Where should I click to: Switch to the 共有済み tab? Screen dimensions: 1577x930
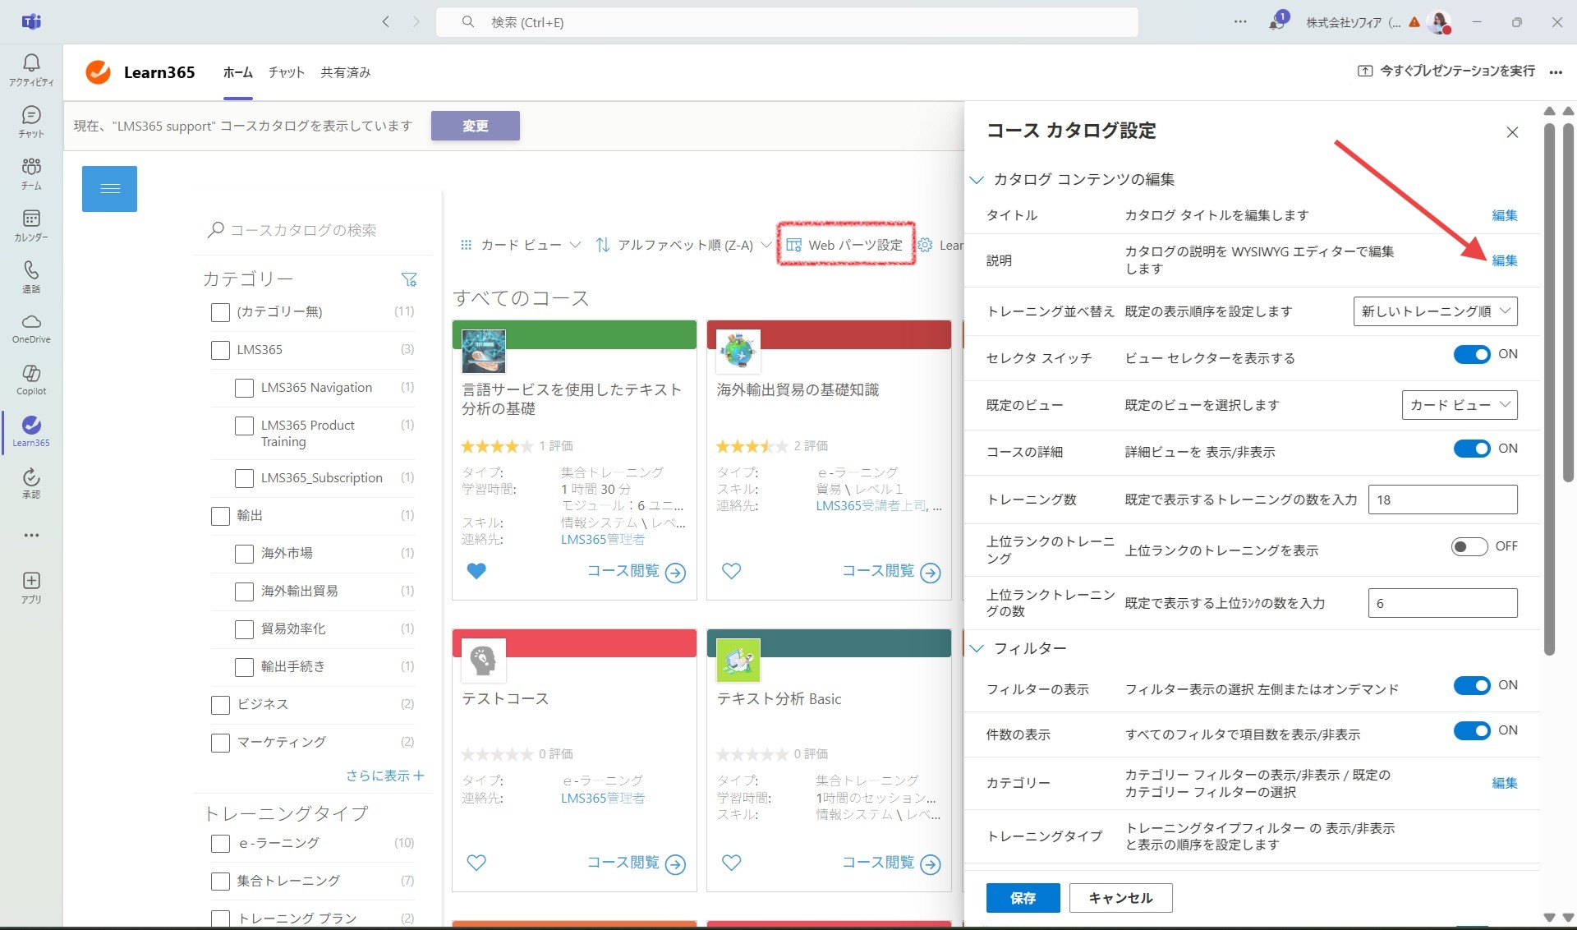click(346, 72)
